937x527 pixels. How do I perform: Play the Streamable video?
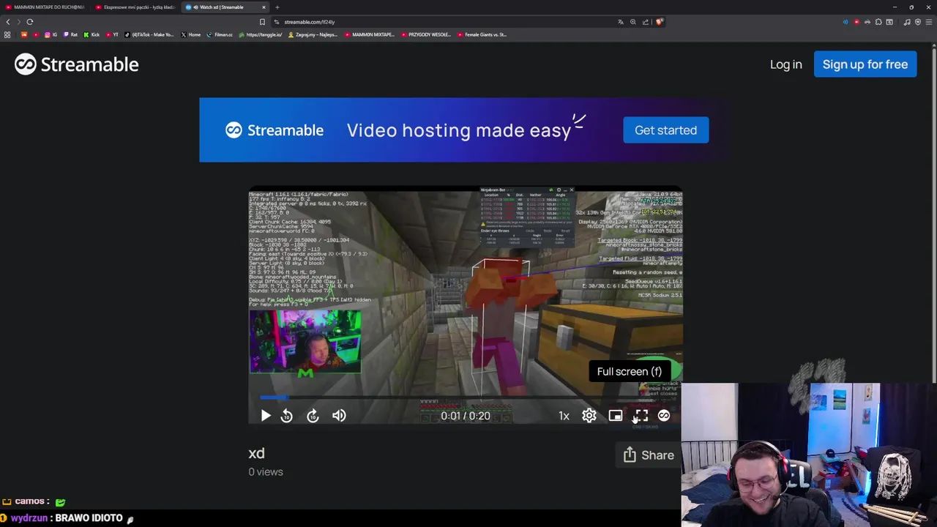pyautogui.click(x=266, y=416)
